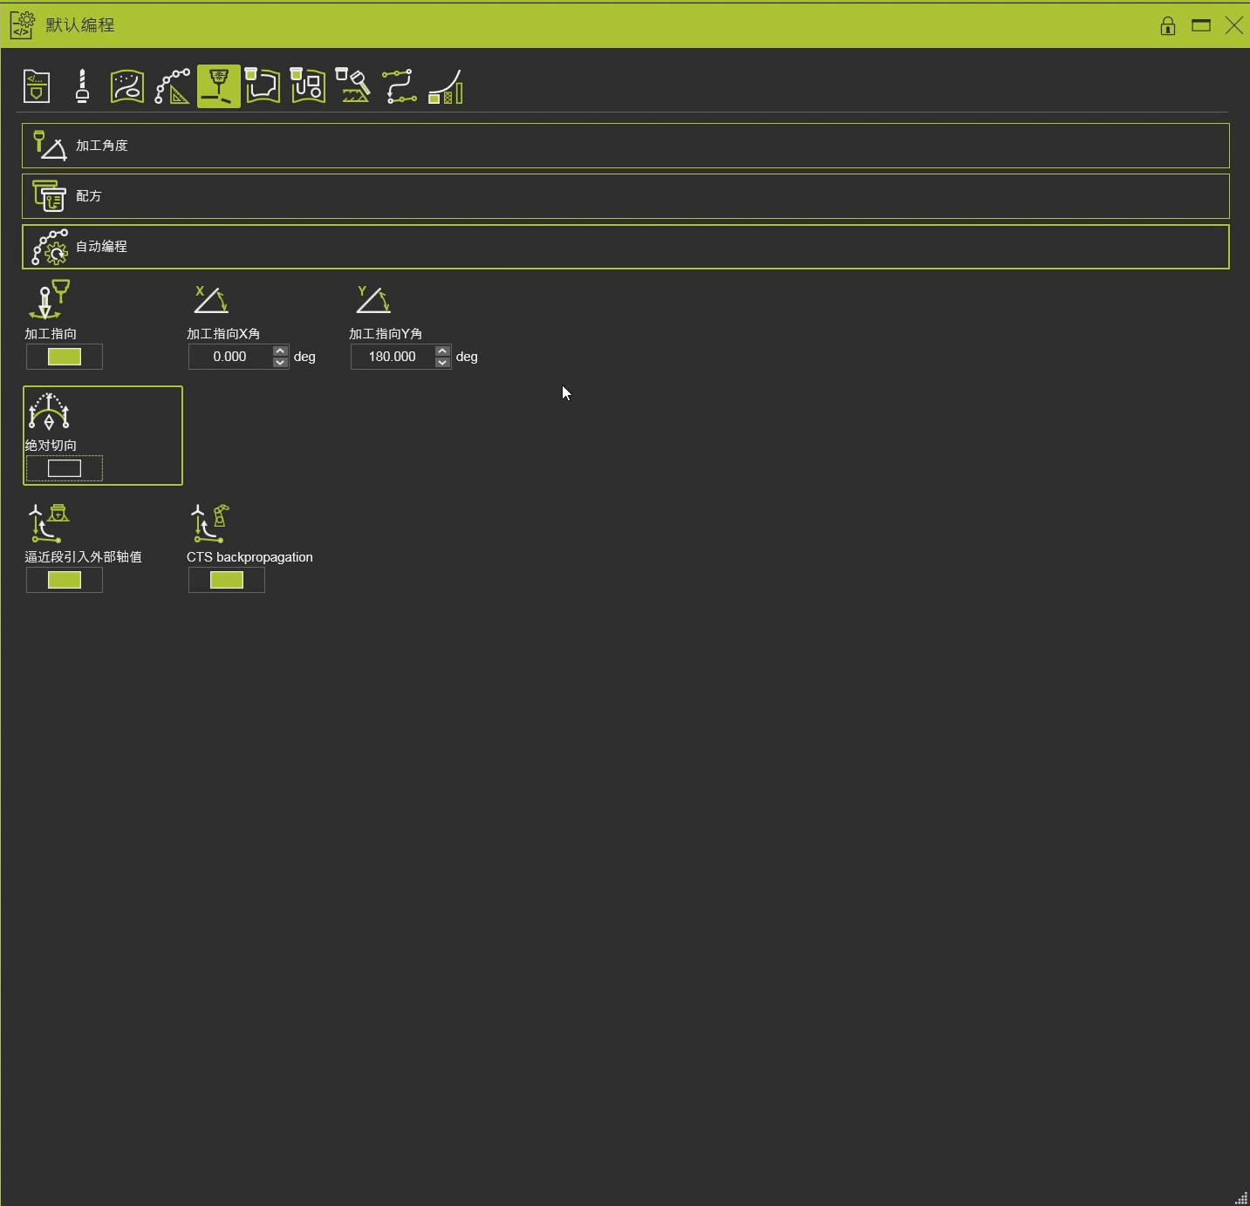Click the lock icon in title bar
The width and height of the screenshot is (1250, 1206).
(x=1168, y=25)
